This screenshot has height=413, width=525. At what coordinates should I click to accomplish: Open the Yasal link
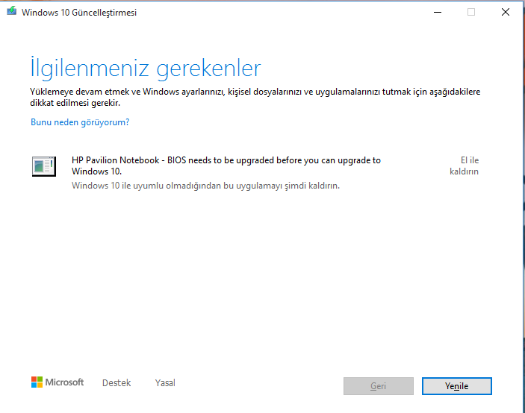click(165, 383)
